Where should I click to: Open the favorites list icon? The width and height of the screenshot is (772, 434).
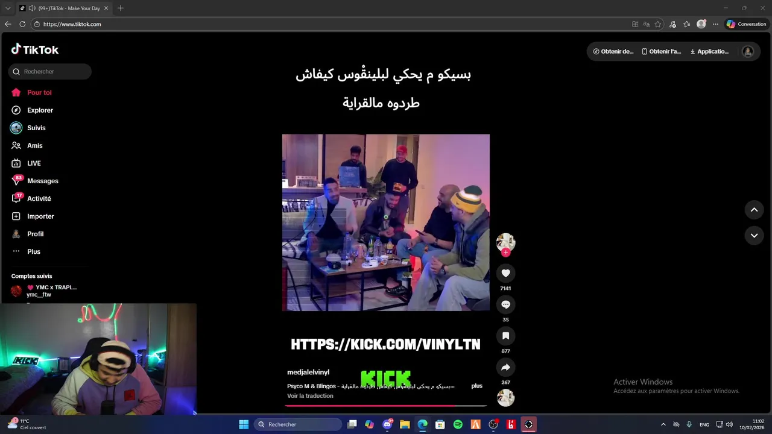tap(687, 24)
